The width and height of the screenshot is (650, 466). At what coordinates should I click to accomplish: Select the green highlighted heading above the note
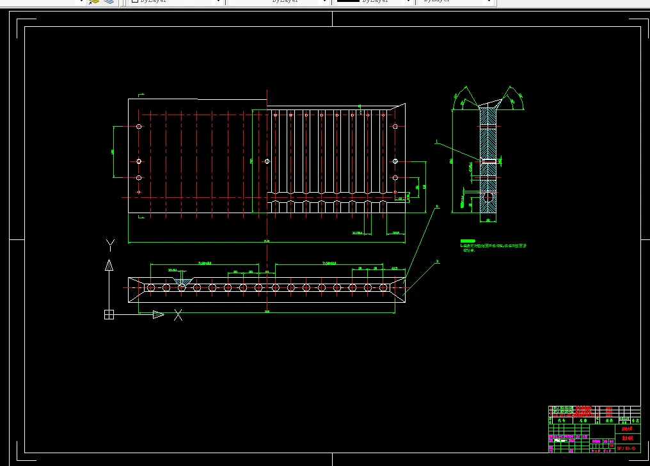[468, 241]
